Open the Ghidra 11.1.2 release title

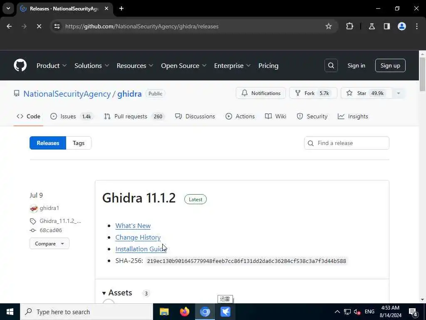pyautogui.click(x=139, y=198)
